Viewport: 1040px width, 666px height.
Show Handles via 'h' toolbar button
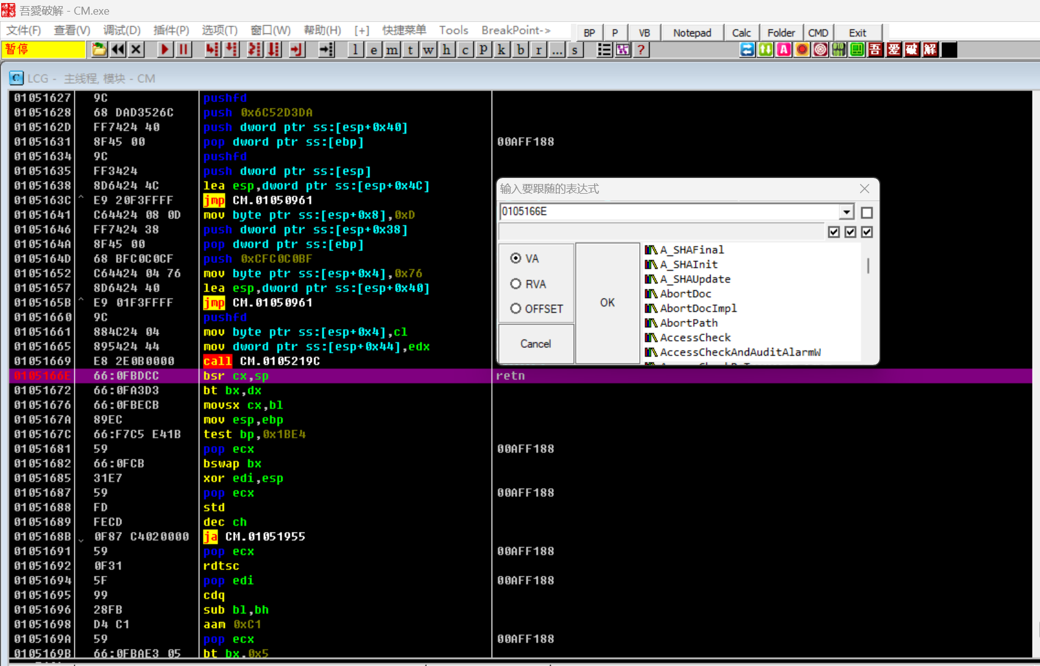click(447, 50)
